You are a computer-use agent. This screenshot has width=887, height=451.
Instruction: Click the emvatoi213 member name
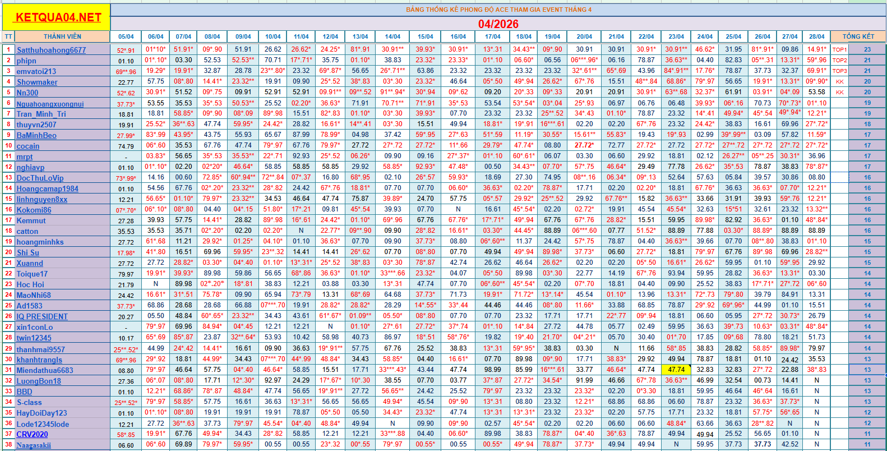(36, 71)
